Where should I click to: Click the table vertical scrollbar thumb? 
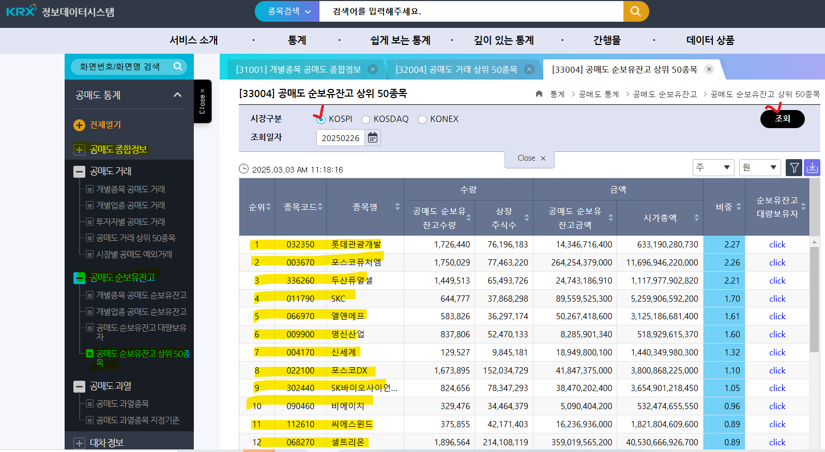pos(814,300)
